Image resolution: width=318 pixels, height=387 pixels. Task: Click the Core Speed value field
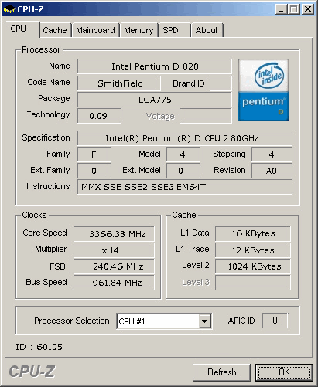pyautogui.click(x=114, y=234)
